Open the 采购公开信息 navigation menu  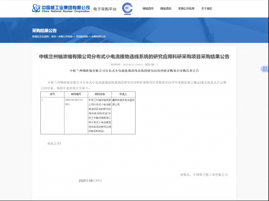click(x=186, y=9)
